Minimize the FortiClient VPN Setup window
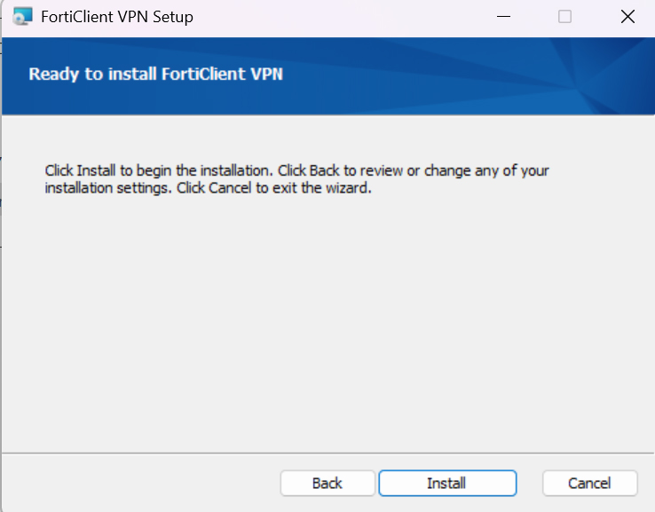Image resolution: width=655 pixels, height=512 pixels. (503, 17)
